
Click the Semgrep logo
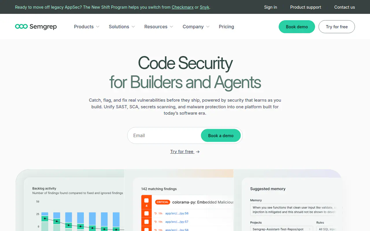pos(36,27)
